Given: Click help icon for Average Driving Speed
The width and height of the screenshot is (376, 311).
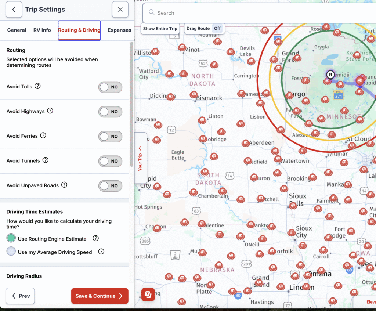Looking at the screenshot, I should click(x=101, y=252).
